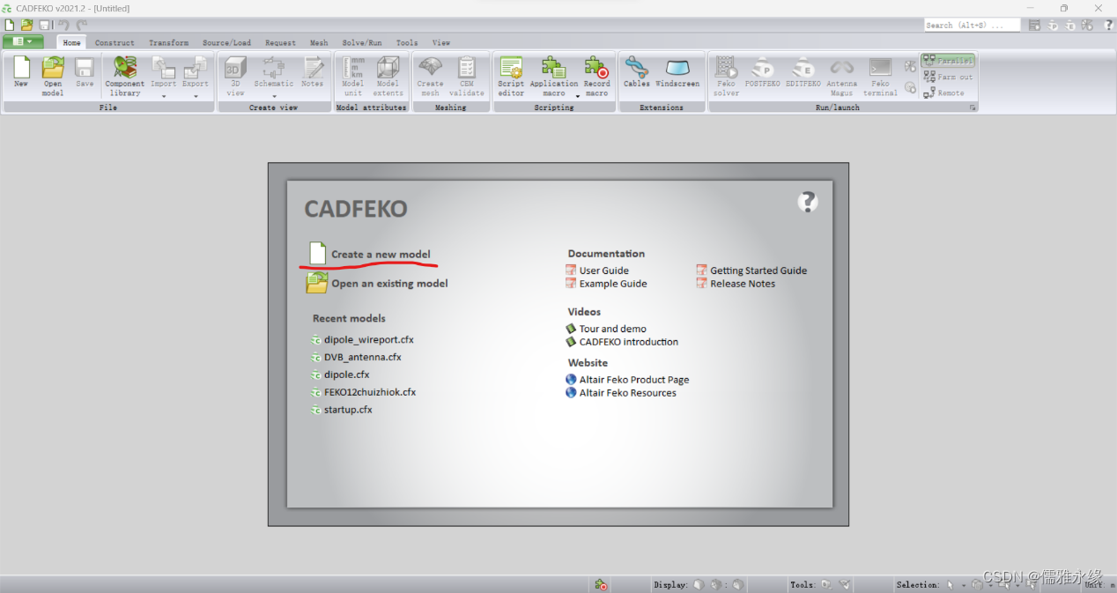Click the redo arrow in quick access bar
This screenshot has height=593, width=1117.
coord(81,25)
